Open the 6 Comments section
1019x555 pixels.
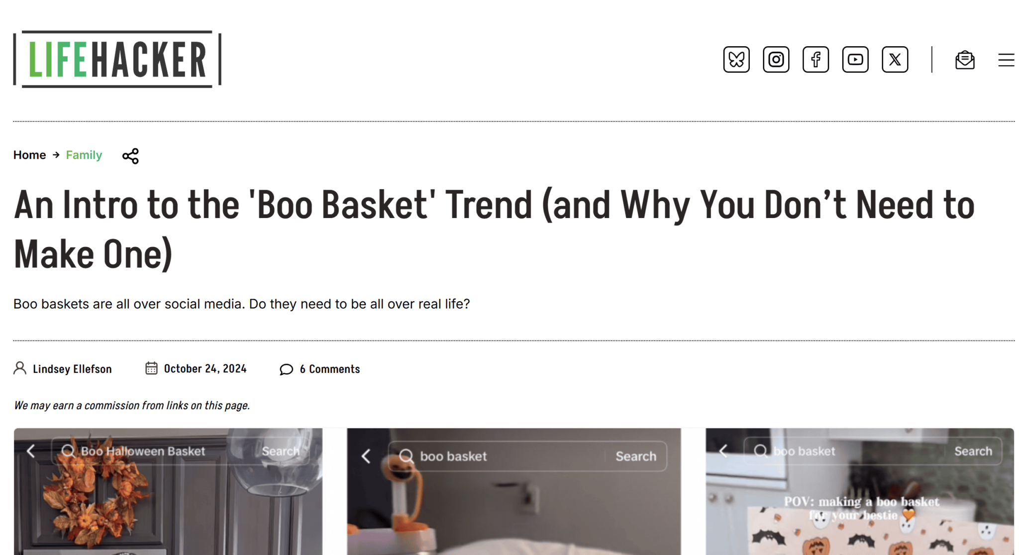329,369
